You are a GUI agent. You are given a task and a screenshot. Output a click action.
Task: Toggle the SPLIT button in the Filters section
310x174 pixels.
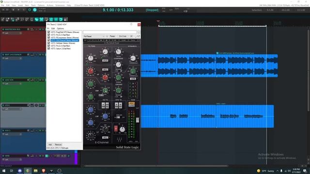[x=105, y=60]
